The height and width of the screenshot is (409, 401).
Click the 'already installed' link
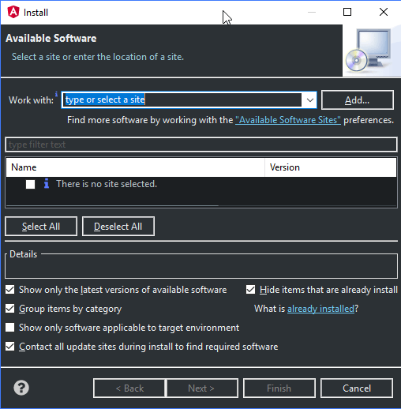coord(320,309)
